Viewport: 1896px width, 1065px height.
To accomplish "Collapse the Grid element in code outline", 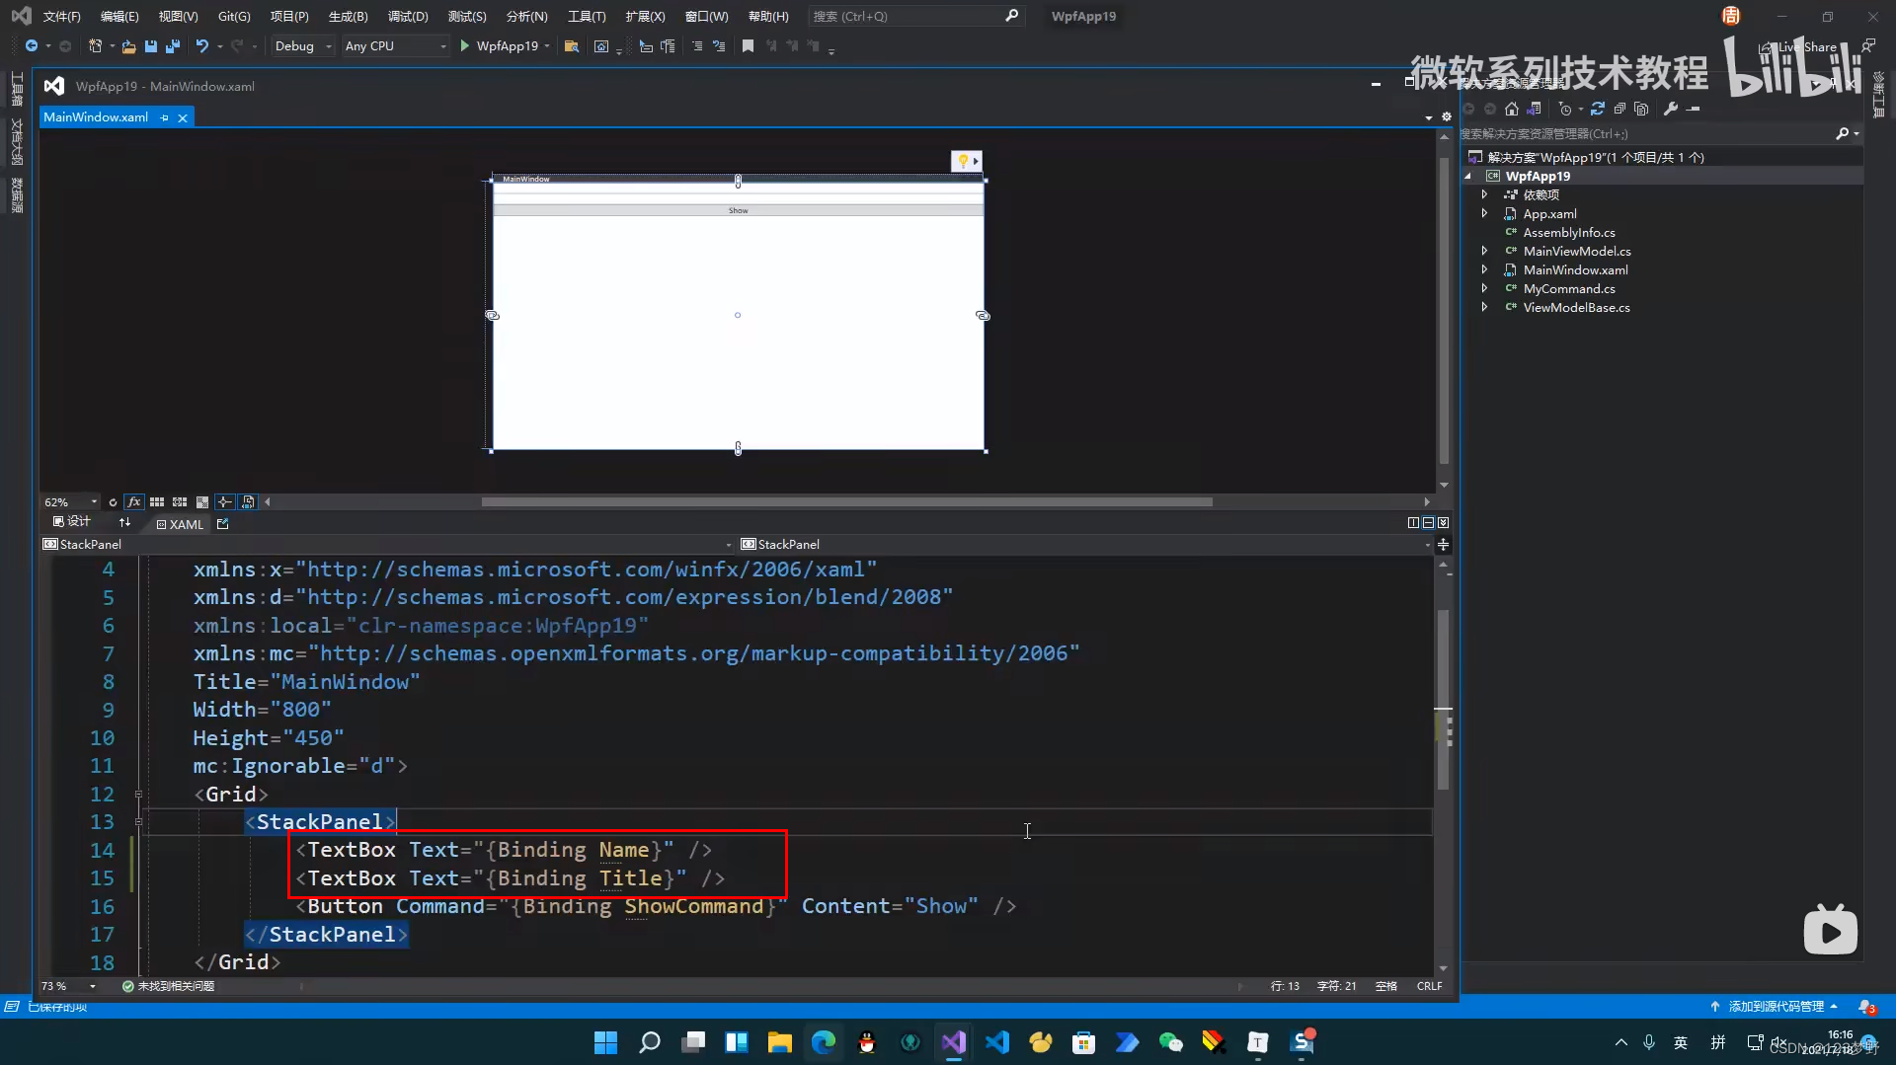I will (138, 795).
